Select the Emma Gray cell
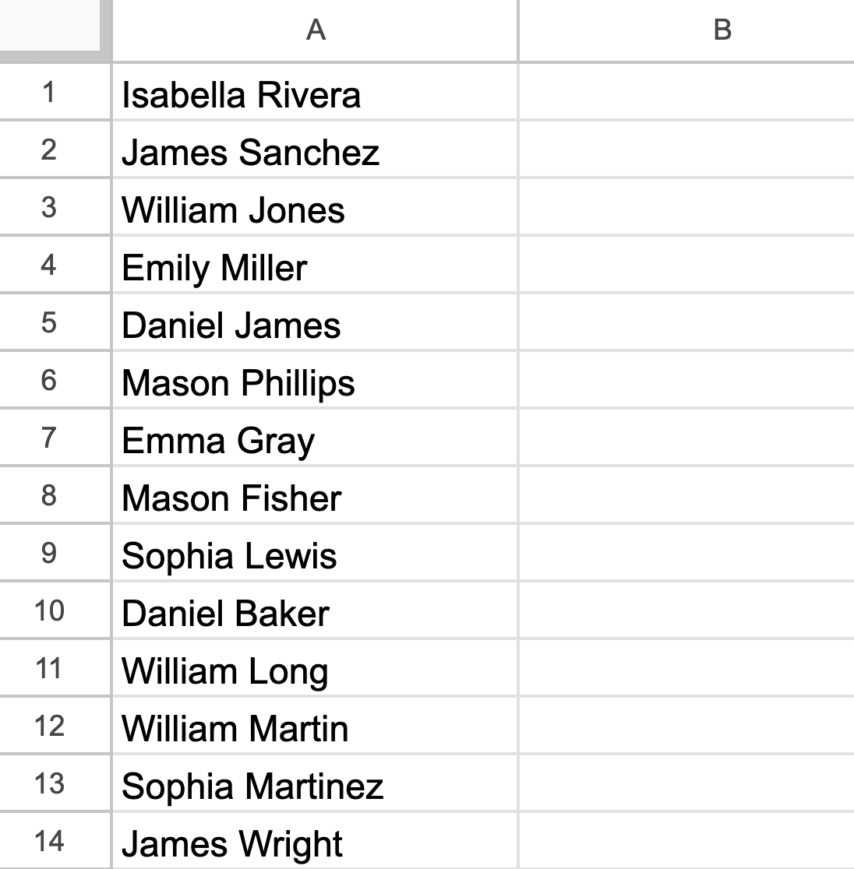 pos(219,441)
